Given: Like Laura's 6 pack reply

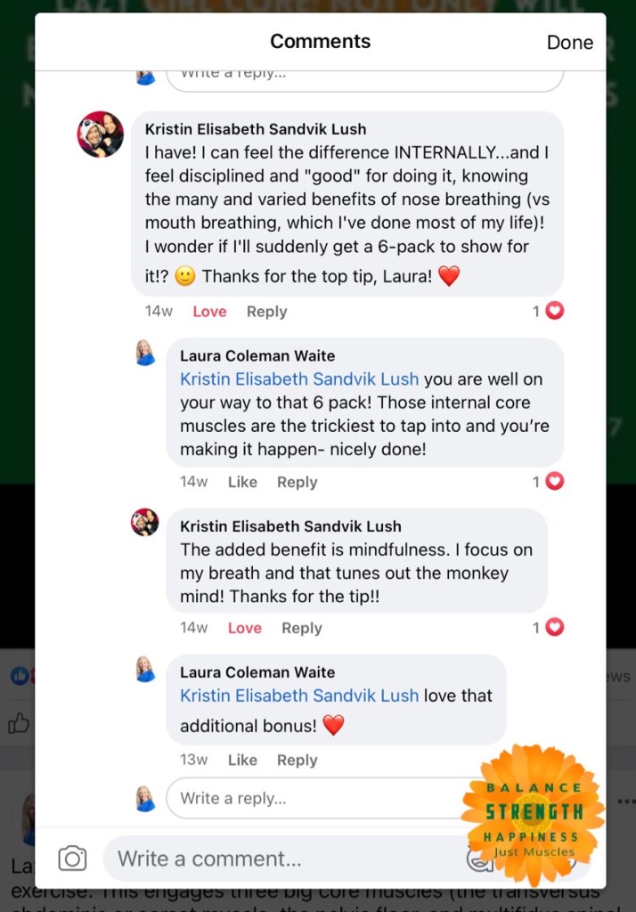Looking at the screenshot, I should (x=242, y=482).
